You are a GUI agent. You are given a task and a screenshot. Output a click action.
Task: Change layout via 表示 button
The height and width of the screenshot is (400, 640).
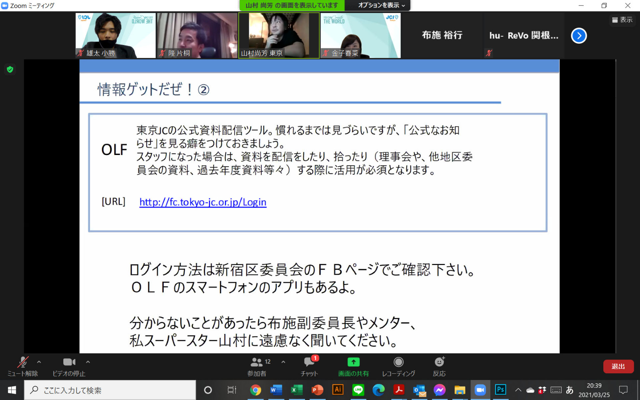(622, 20)
